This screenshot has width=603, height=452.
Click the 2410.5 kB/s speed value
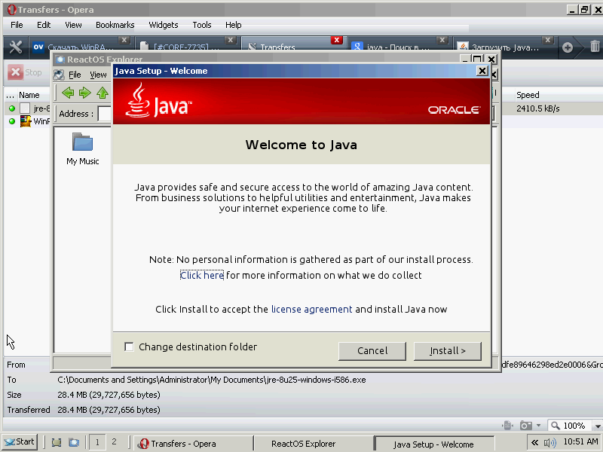(x=538, y=108)
